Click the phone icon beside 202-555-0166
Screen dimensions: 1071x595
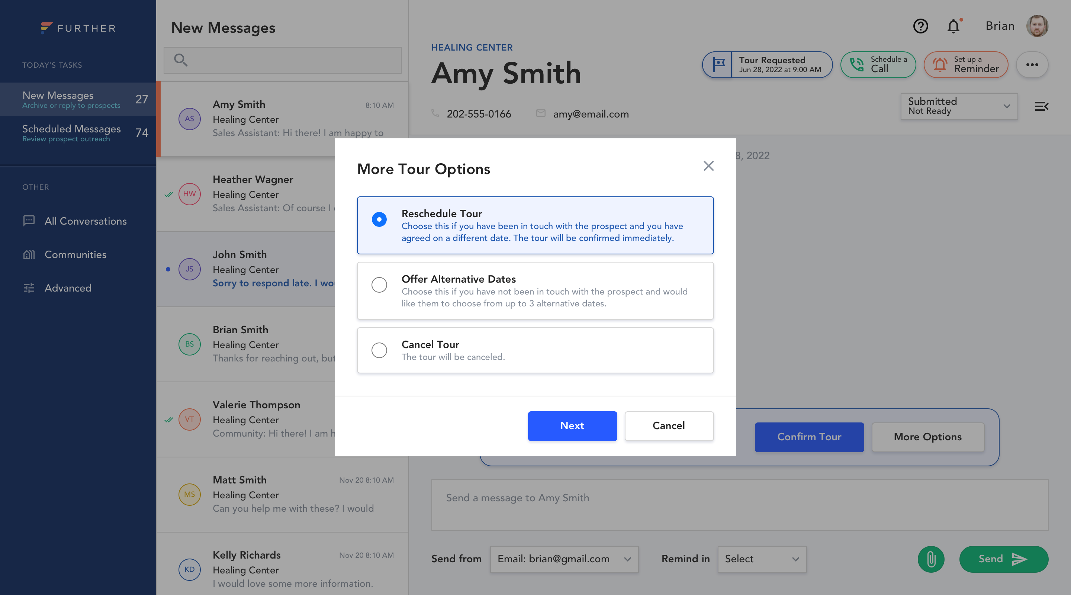pos(435,113)
